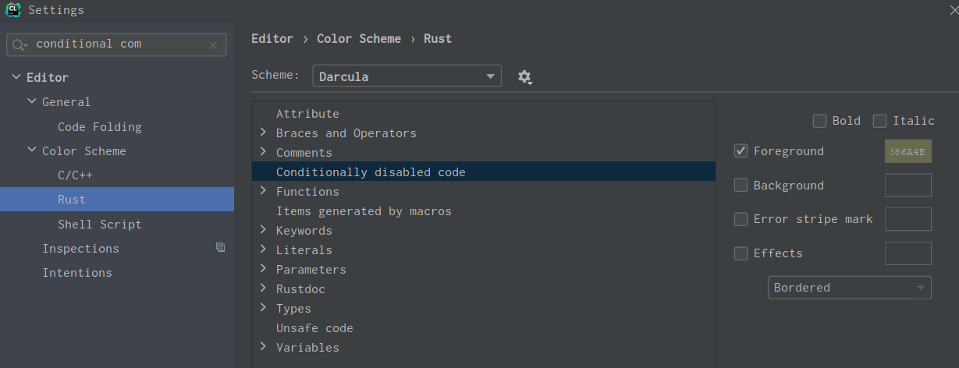Screen dimensions: 959x368
Task: Clear the search field with the X icon
Action: (213, 45)
